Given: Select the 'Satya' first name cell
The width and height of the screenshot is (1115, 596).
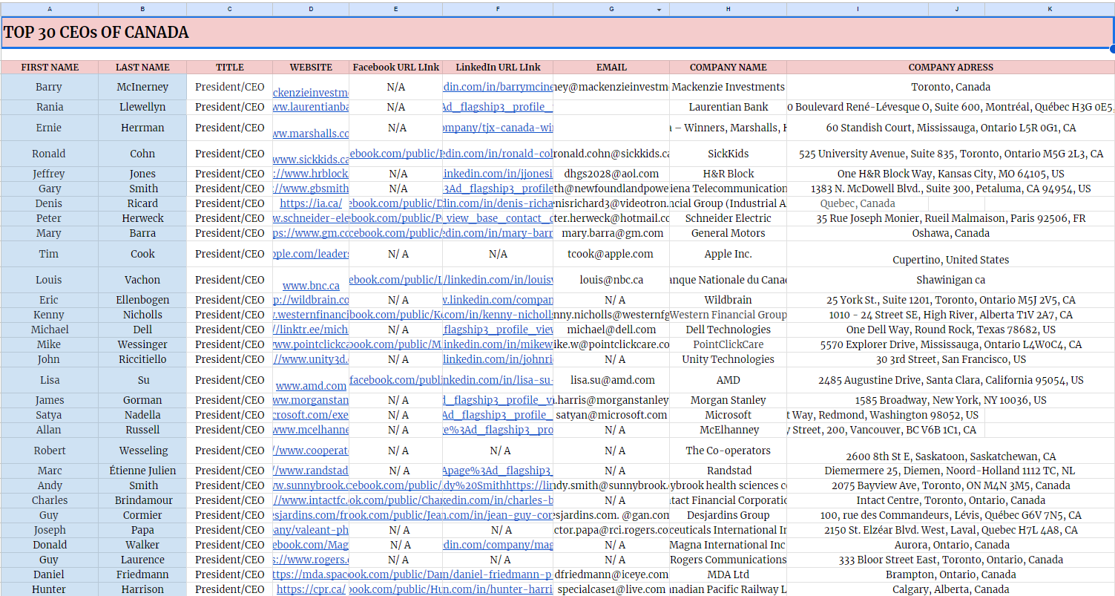Looking at the screenshot, I should pos(50,415).
